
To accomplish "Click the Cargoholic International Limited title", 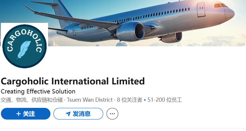I will (x=73, y=81).
